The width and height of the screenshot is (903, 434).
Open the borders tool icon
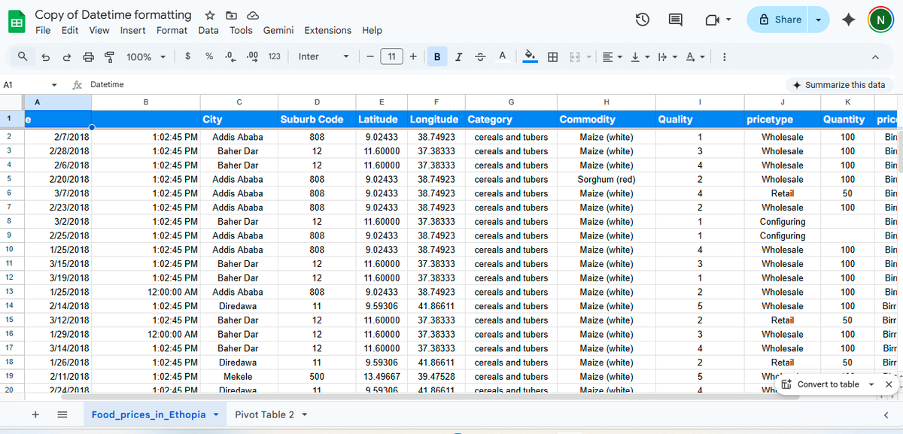[552, 56]
